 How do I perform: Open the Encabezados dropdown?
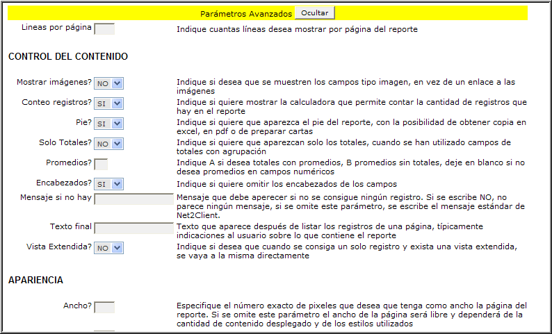coord(108,184)
